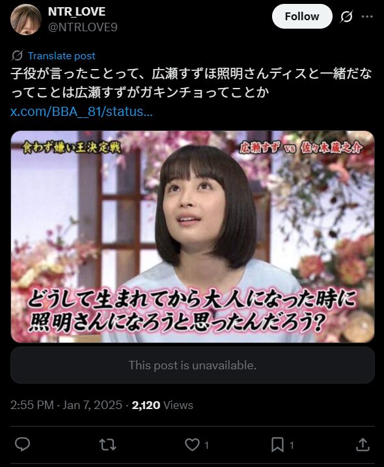Open the @NTRLOVE9 handle link
Screen dimensions: 384x467
(x=83, y=27)
